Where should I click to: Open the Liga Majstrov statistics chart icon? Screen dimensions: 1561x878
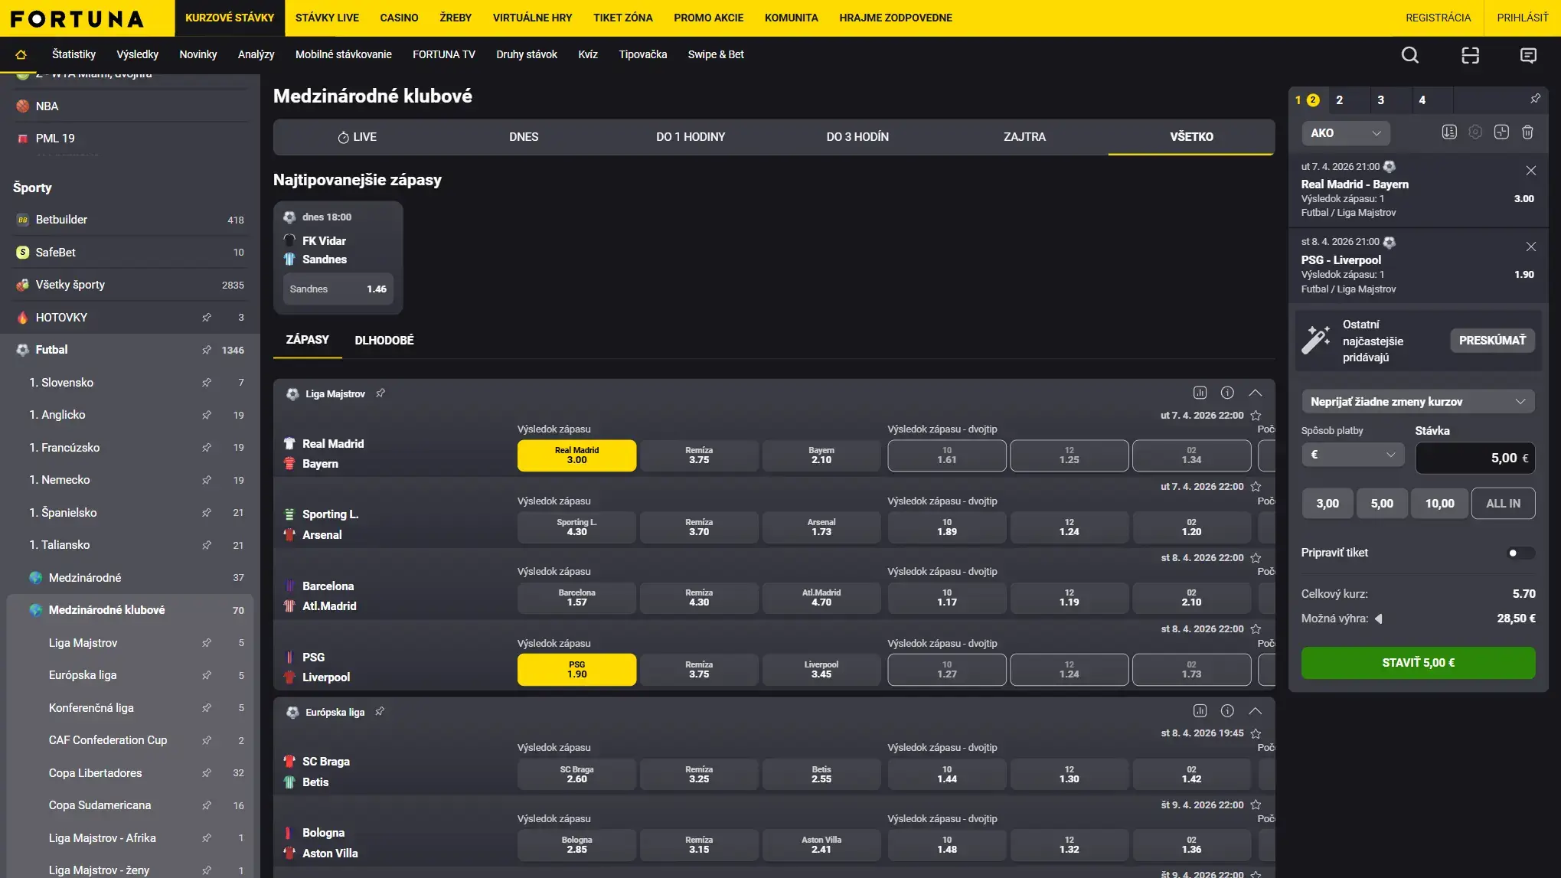click(x=1200, y=393)
